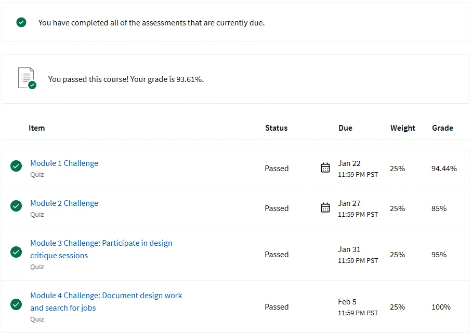Click the calendar icon for Jan 27 due date
Screen dimensions: 472x335
(325, 207)
